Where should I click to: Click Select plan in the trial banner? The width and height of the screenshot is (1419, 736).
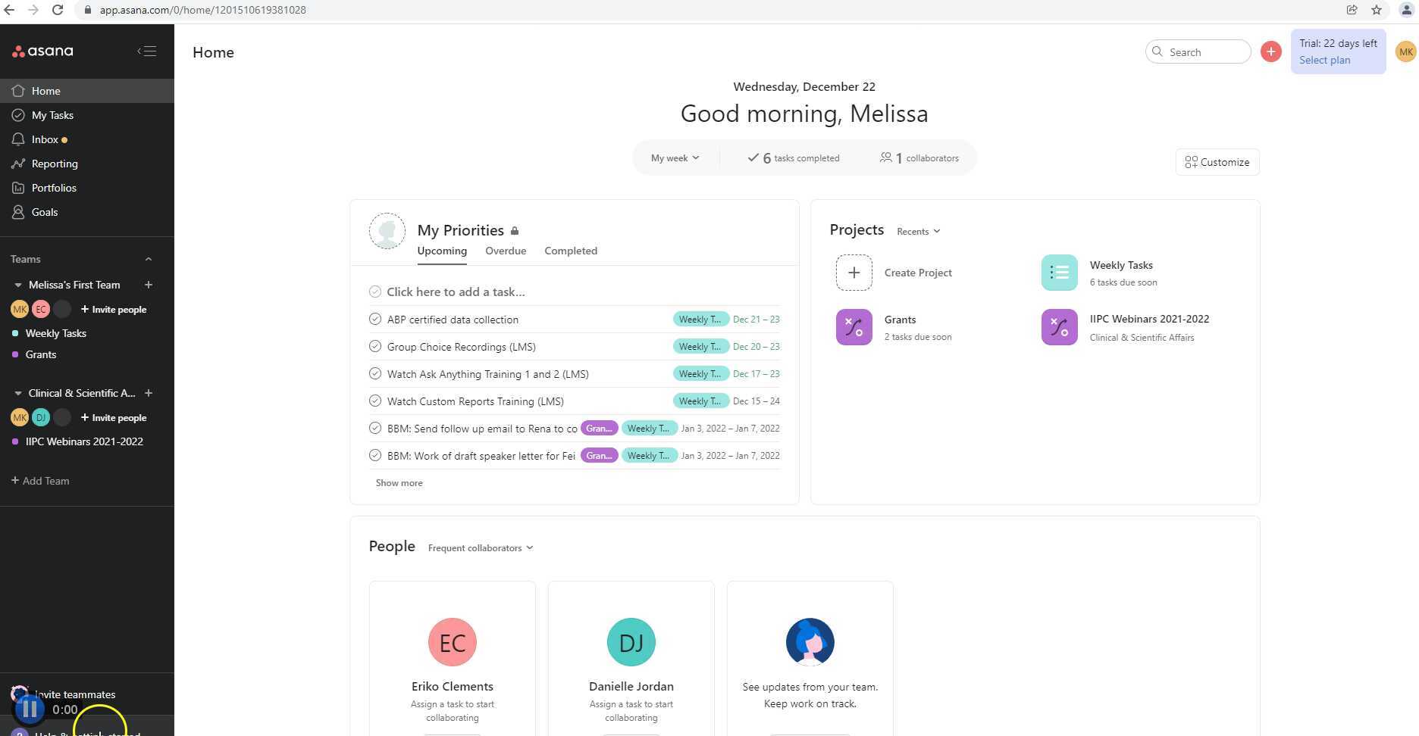pos(1324,60)
